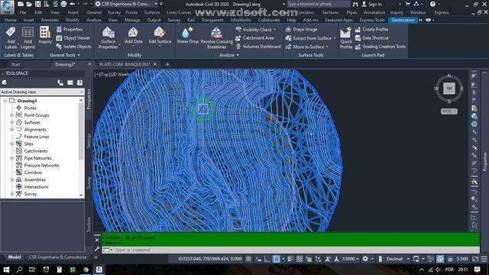Open the 1:1000 annotation scale dropdown
Image resolution: width=489 pixels, height=275 pixels.
[x=351, y=259]
